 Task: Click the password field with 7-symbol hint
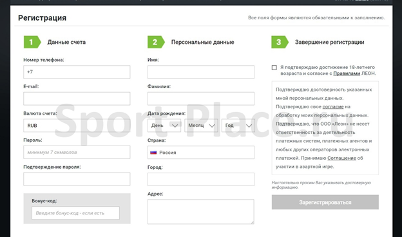(x=77, y=152)
